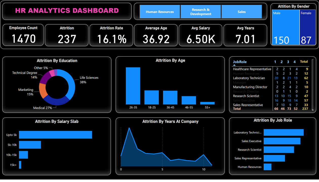Select Laboratory Technician row in JobRole table
The image size is (319, 182).
[x=249, y=78]
